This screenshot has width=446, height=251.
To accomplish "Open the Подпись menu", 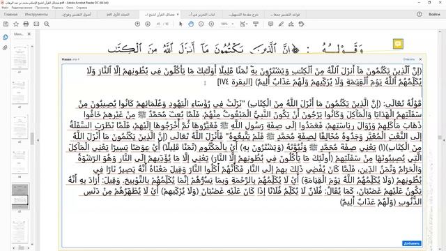I will (x=58, y=8).
